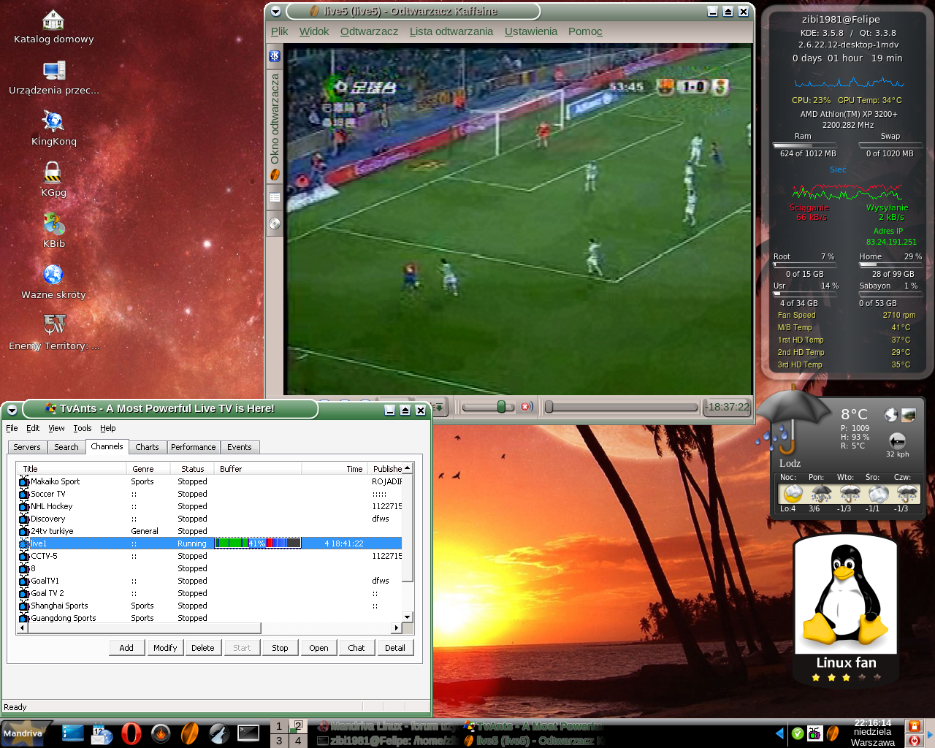Image resolution: width=935 pixels, height=748 pixels.
Task: Click the Modify button in TvAnts
Action: tap(165, 648)
